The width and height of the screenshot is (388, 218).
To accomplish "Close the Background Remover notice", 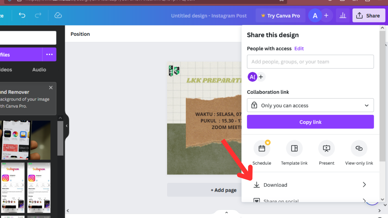I will pos(51,88).
